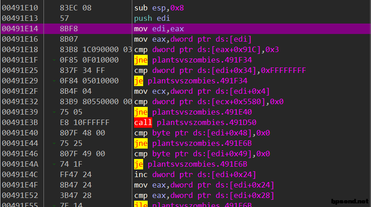The width and height of the screenshot is (371, 207).
Task: Click 'cmp byte ptr ds:[edi+0x48],0x0' instruction
Action: tap(202, 133)
